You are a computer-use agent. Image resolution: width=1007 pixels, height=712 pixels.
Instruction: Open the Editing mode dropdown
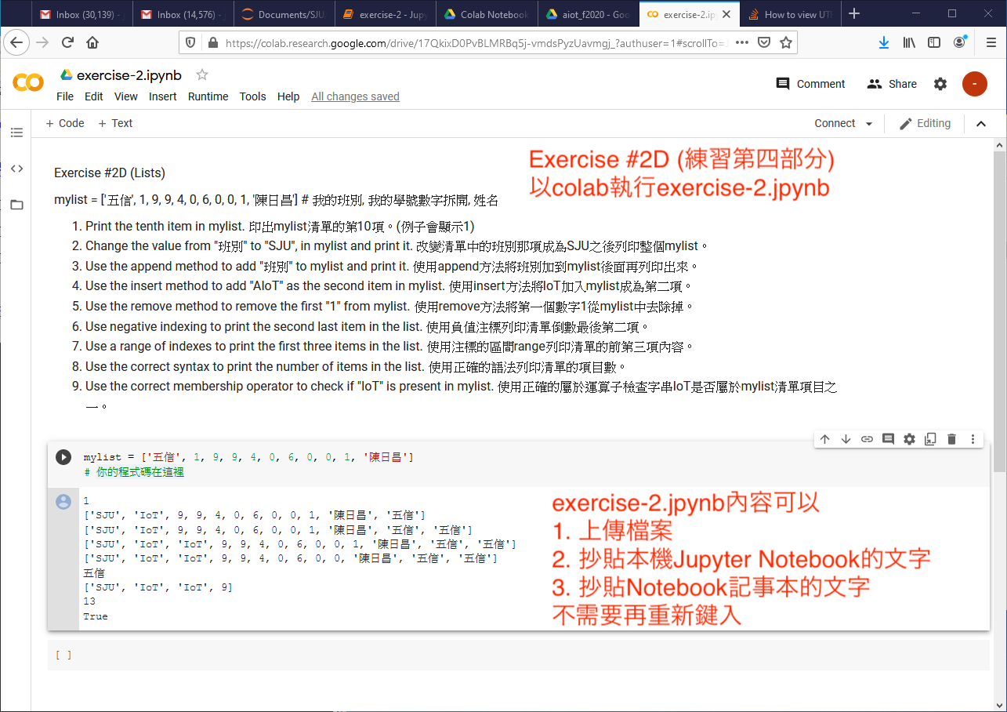point(925,124)
